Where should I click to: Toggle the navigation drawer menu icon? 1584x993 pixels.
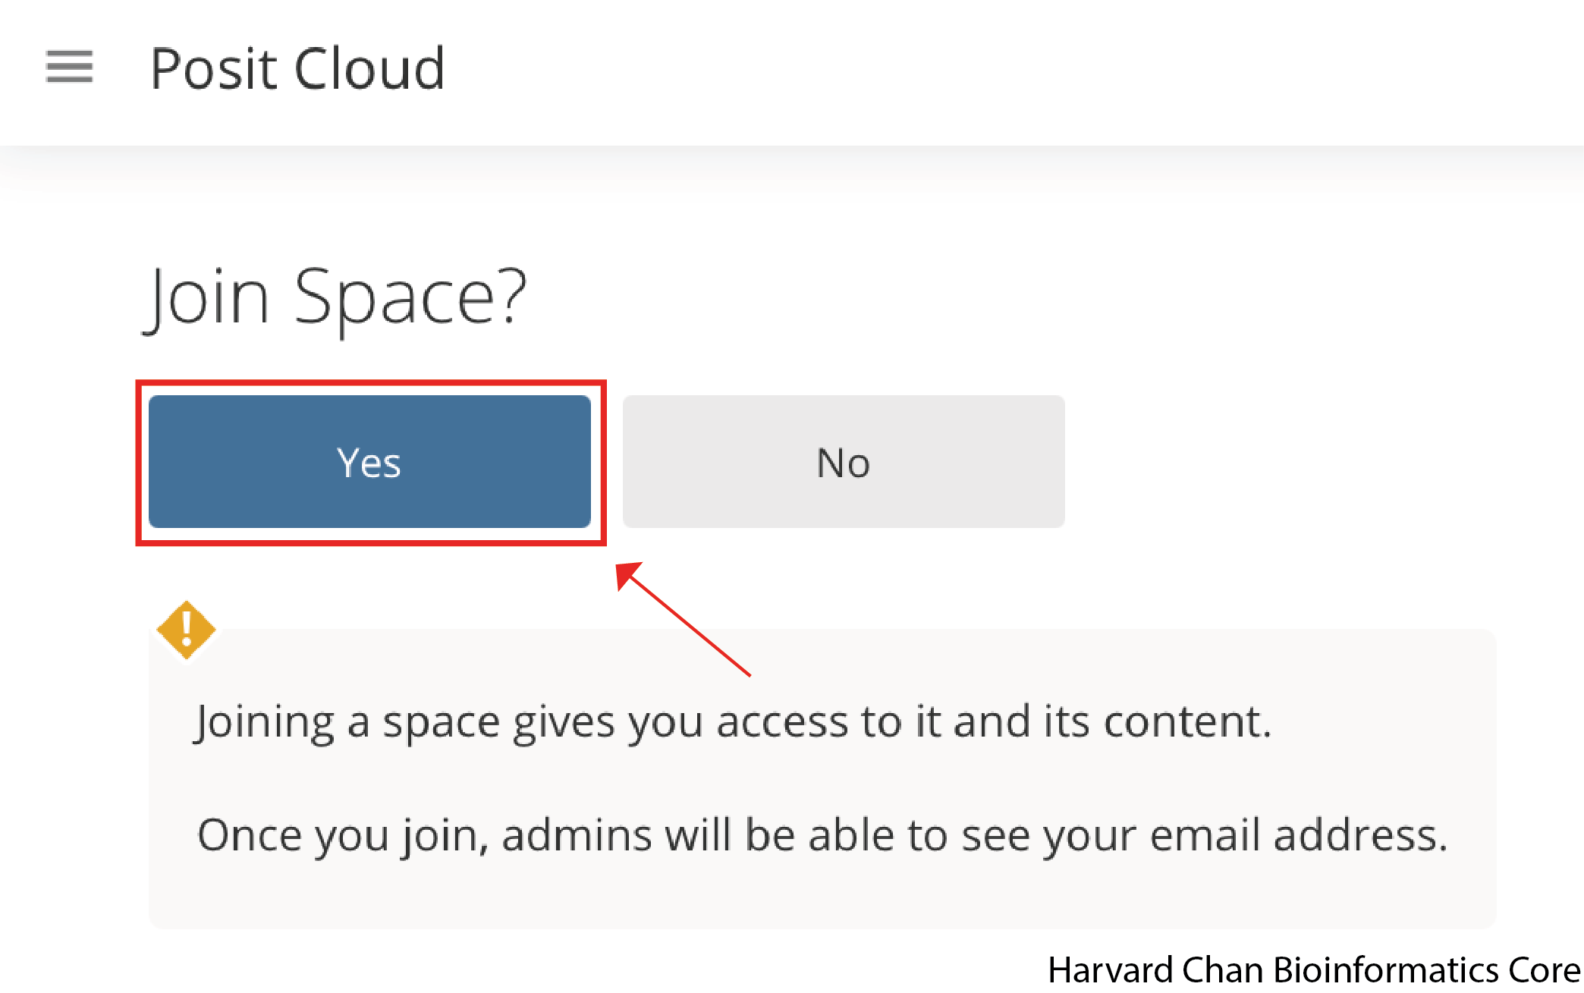[x=69, y=67]
